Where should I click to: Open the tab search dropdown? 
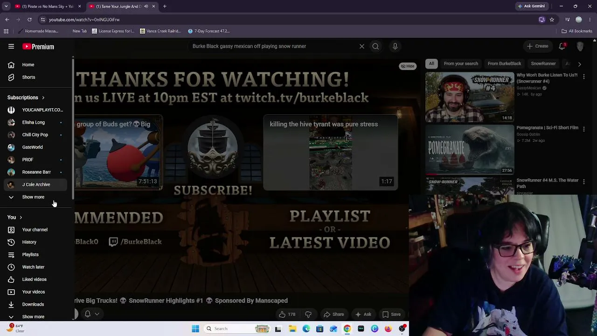tap(6, 7)
